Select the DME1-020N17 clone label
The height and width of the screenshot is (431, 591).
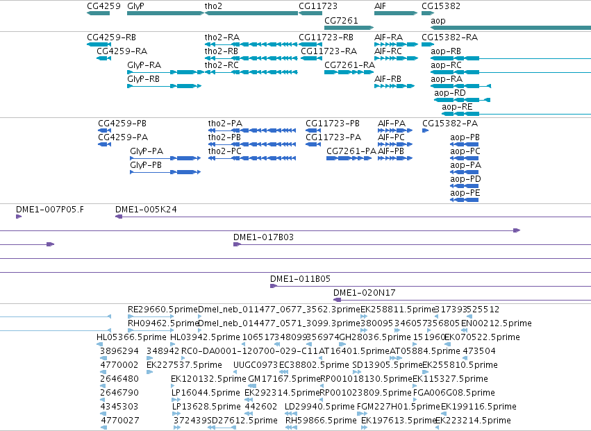[365, 293]
